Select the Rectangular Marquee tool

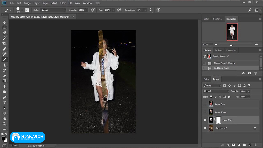pos(5,27)
